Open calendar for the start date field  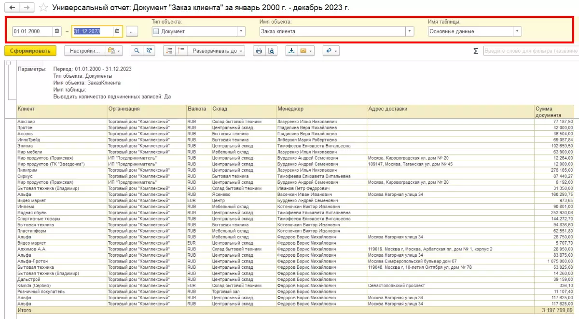[57, 31]
